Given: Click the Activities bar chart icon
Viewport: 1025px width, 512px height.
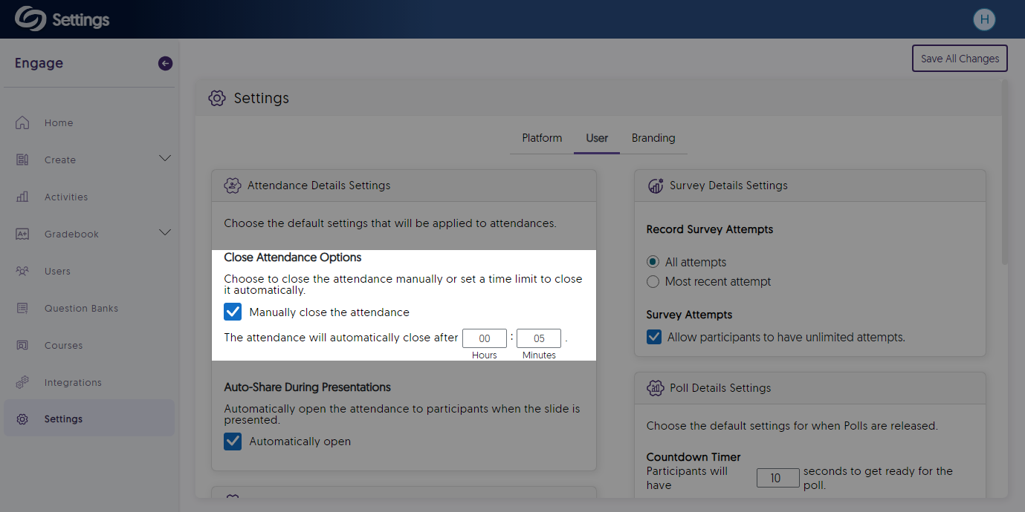Looking at the screenshot, I should [22, 197].
